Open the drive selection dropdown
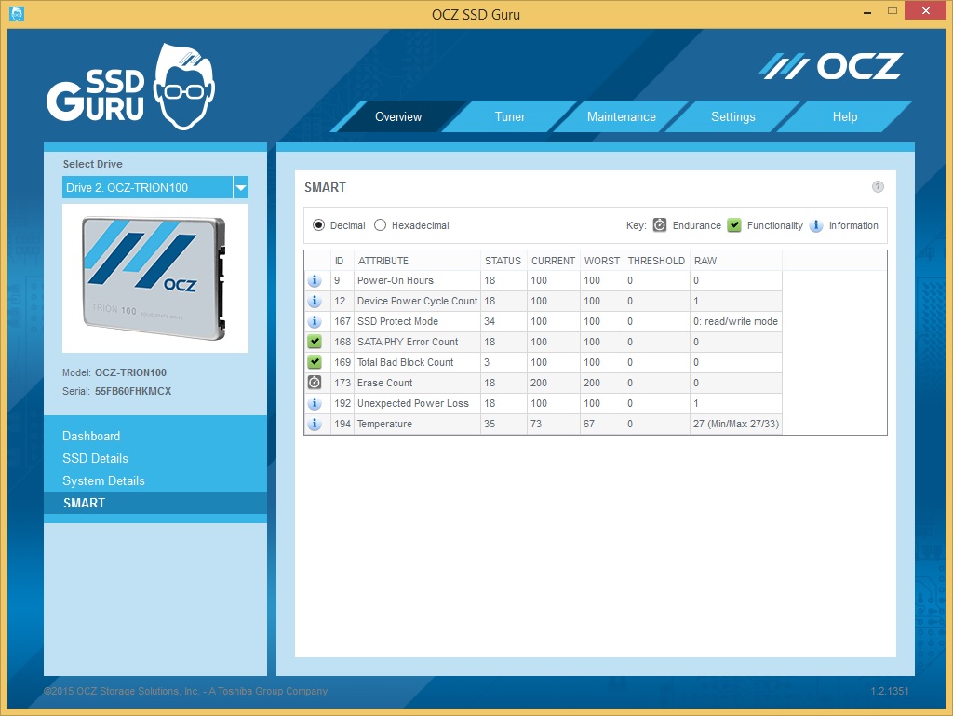This screenshot has width=953, height=716. 155,187
